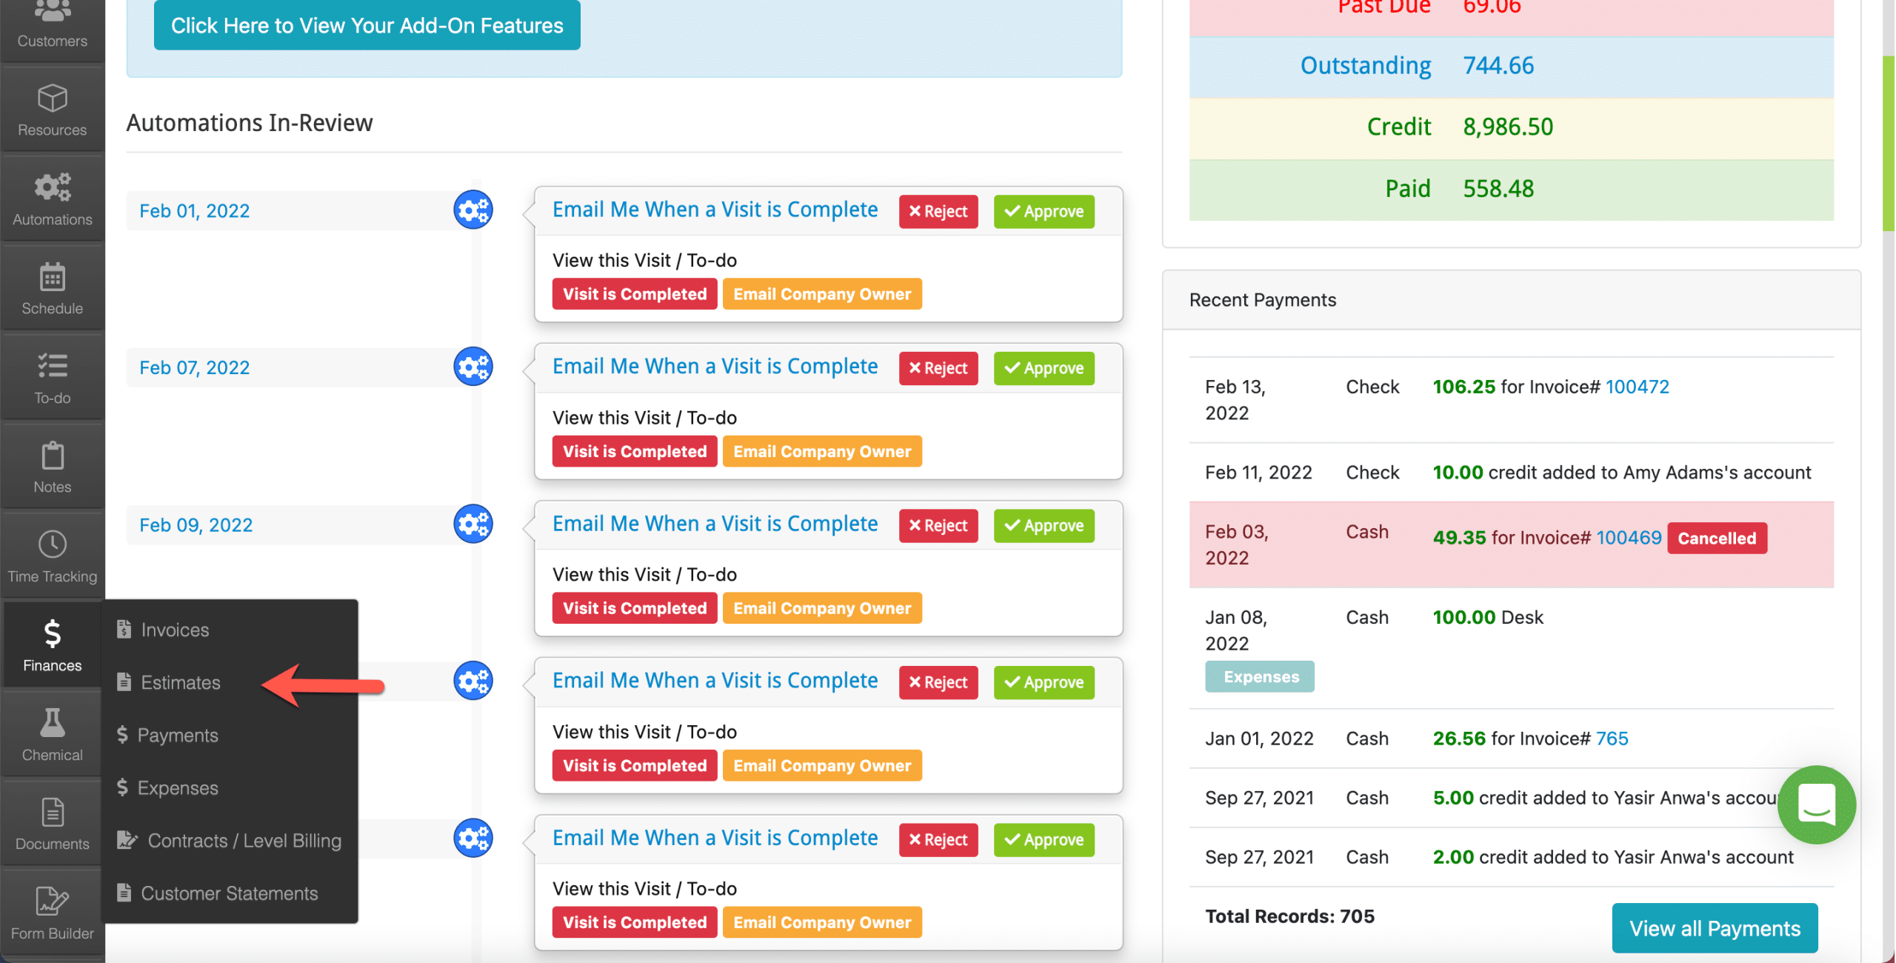The width and height of the screenshot is (1896, 963).
Task: Click the Recent Payments panel header
Action: [1511, 300]
